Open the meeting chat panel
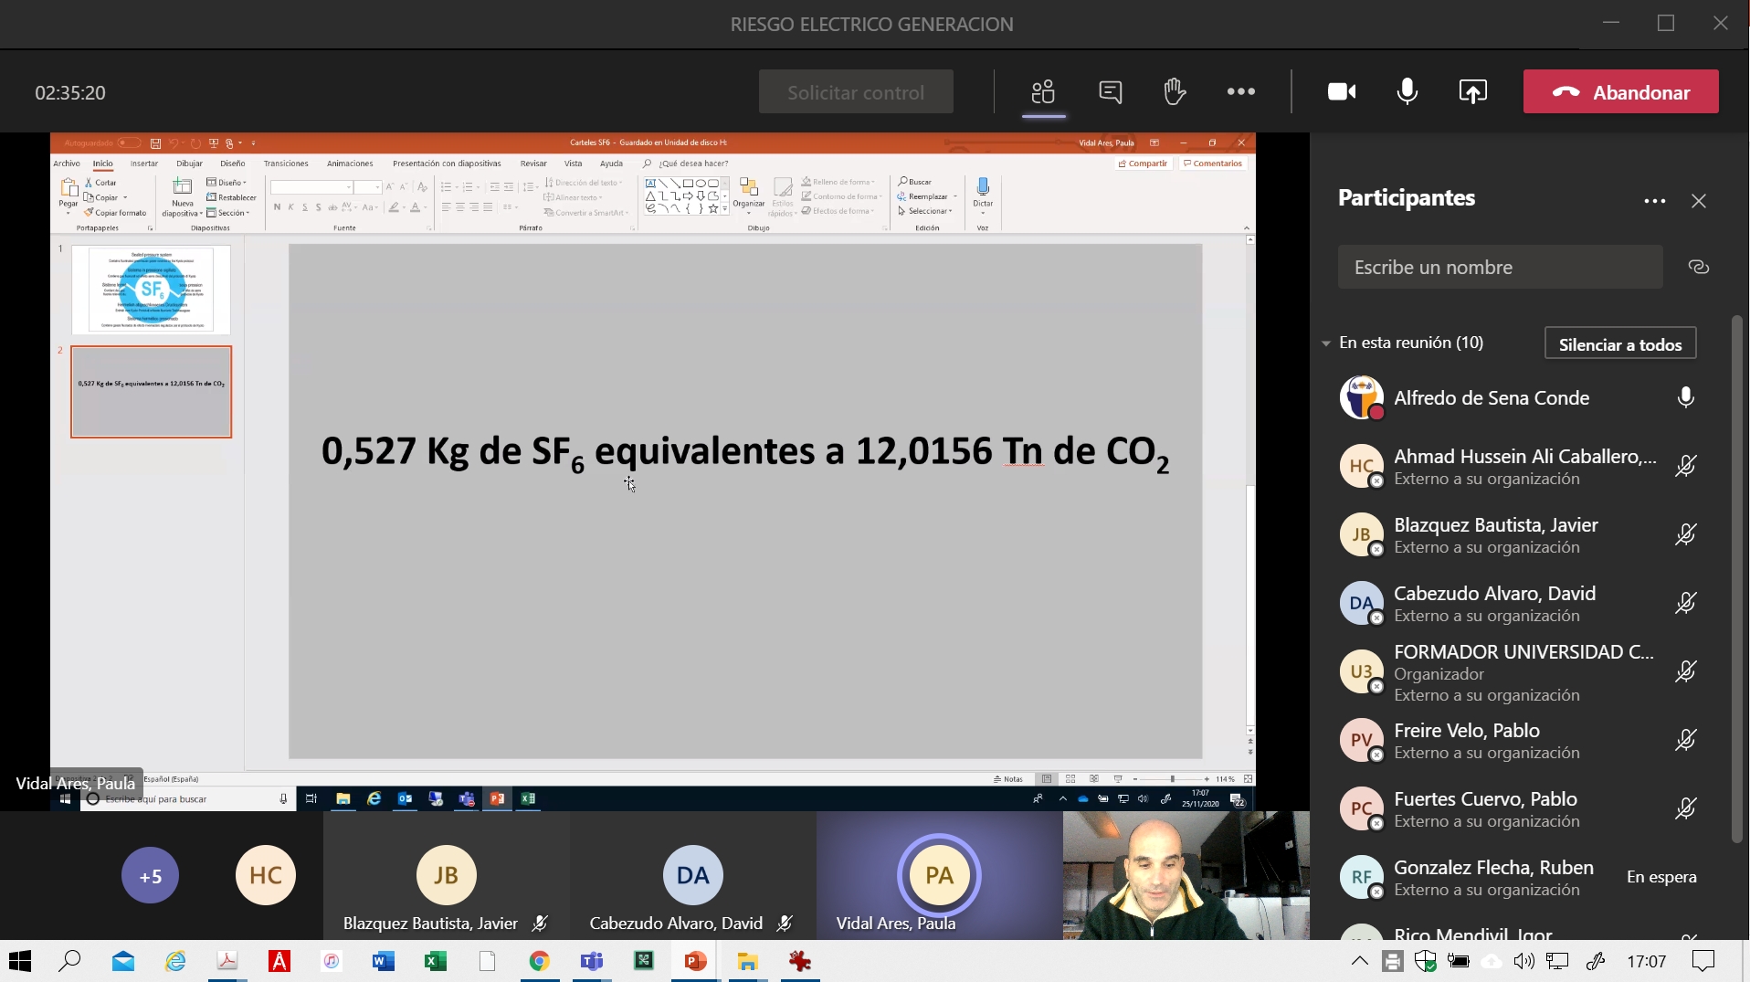 [x=1110, y=91]
